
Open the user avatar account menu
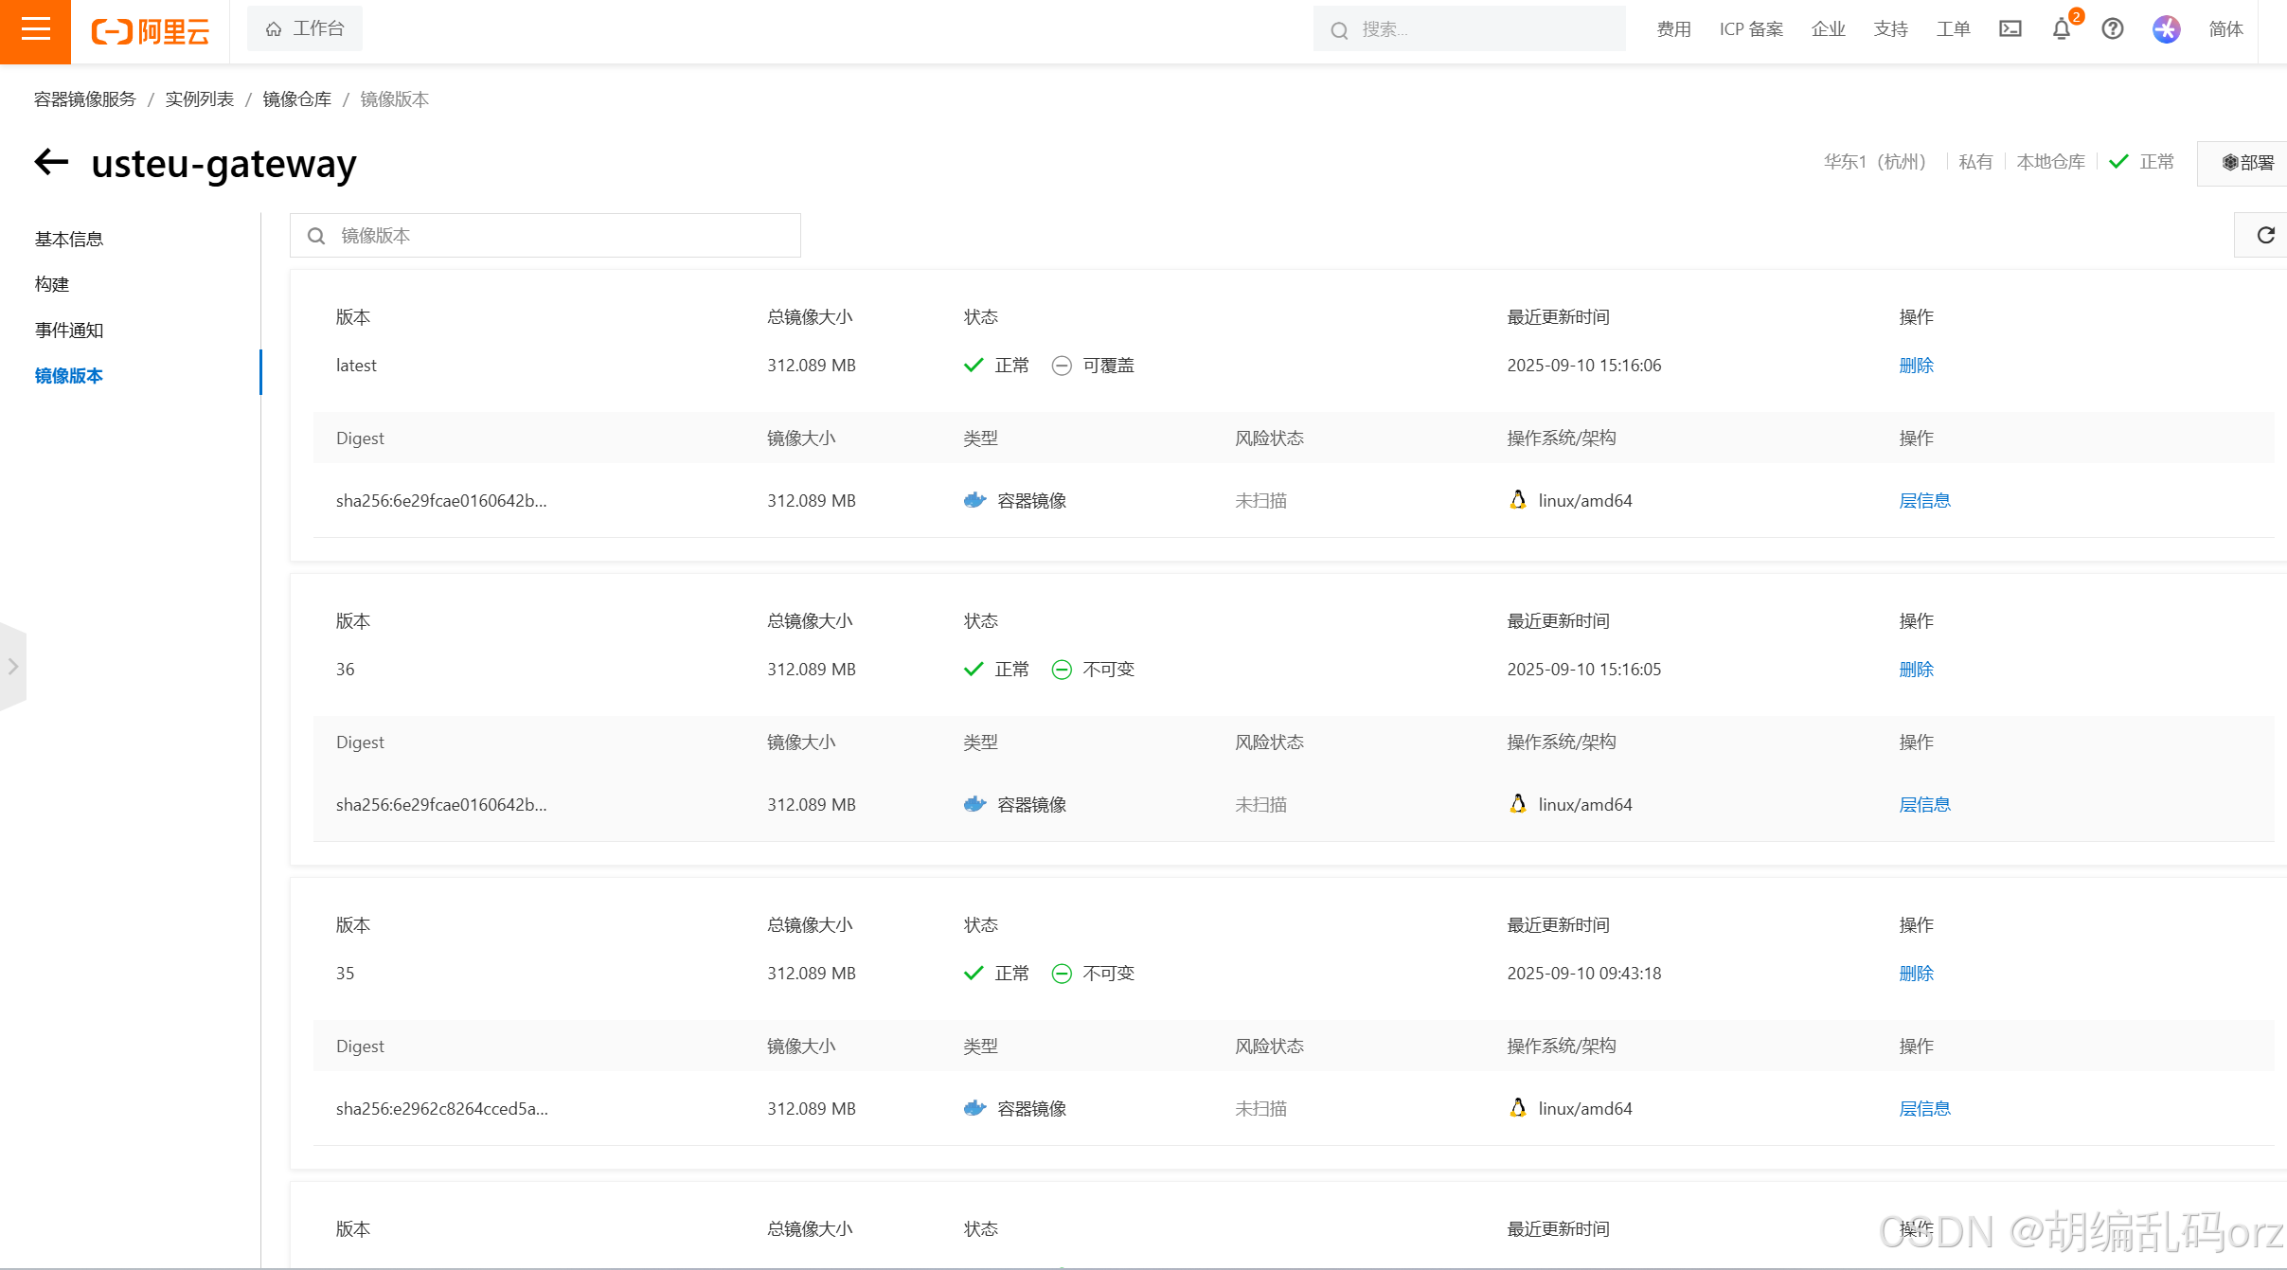pyautogui.click(x=2166, y=29)
